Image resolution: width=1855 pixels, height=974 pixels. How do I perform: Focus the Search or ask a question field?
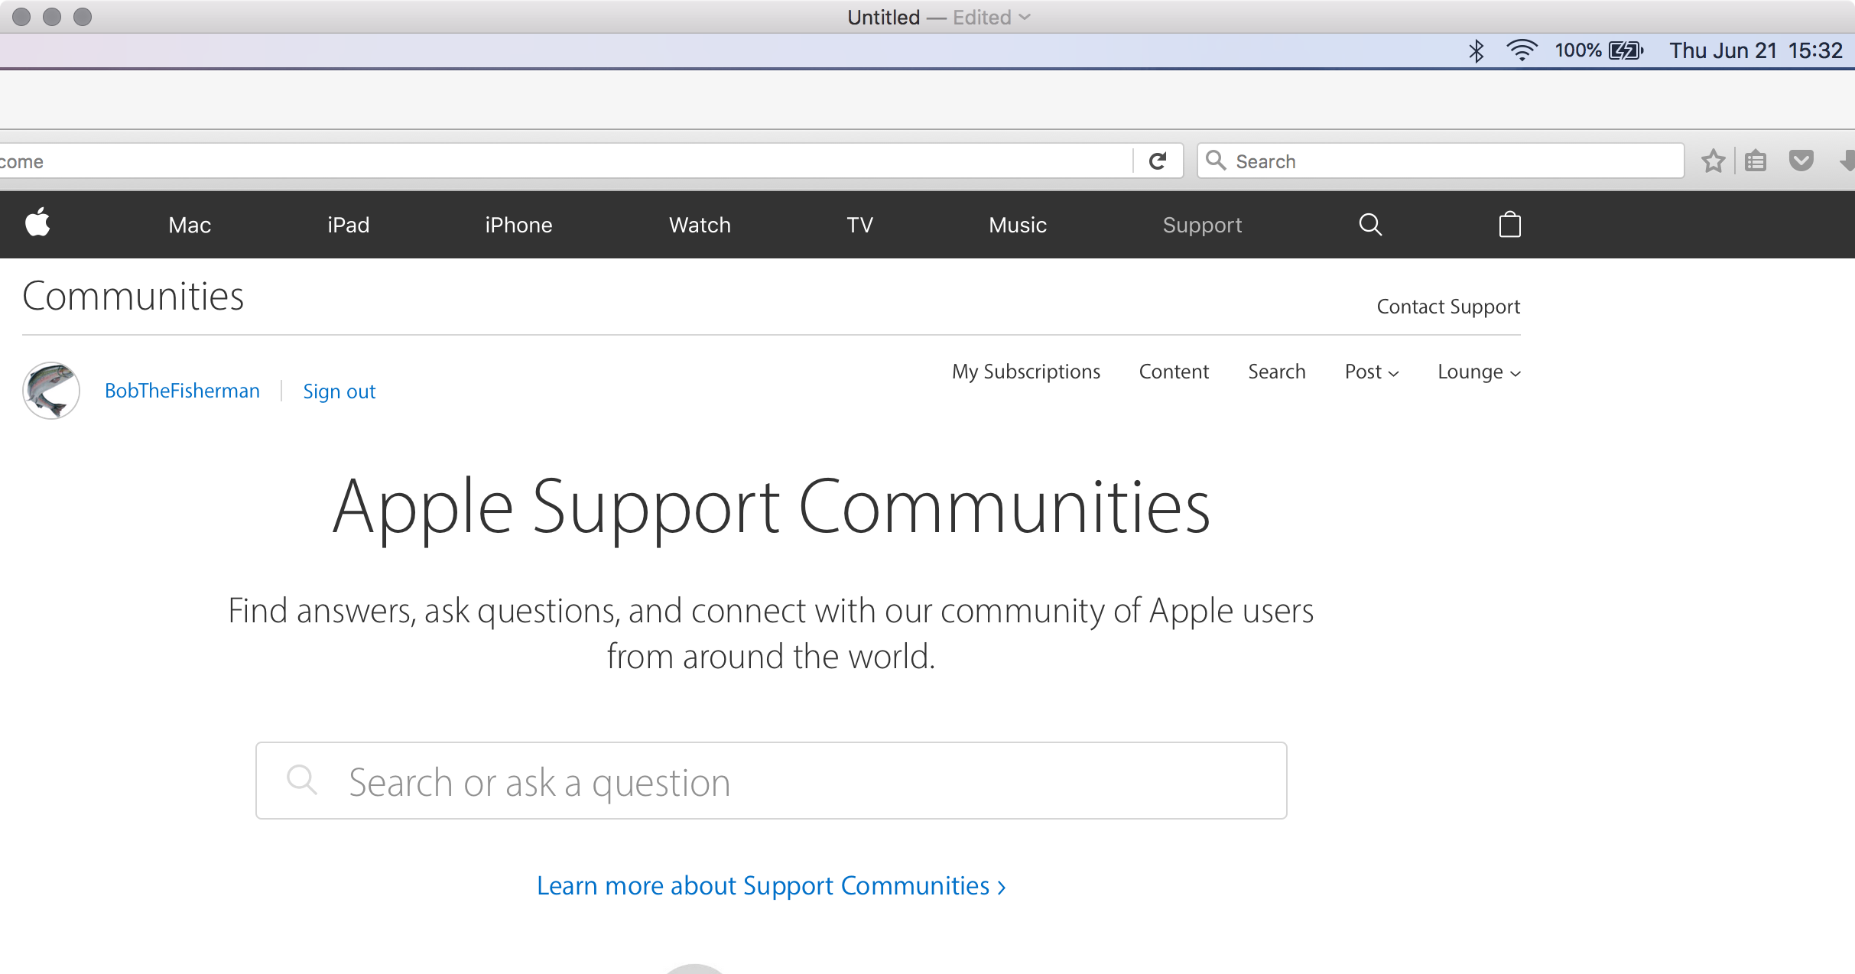771,781
